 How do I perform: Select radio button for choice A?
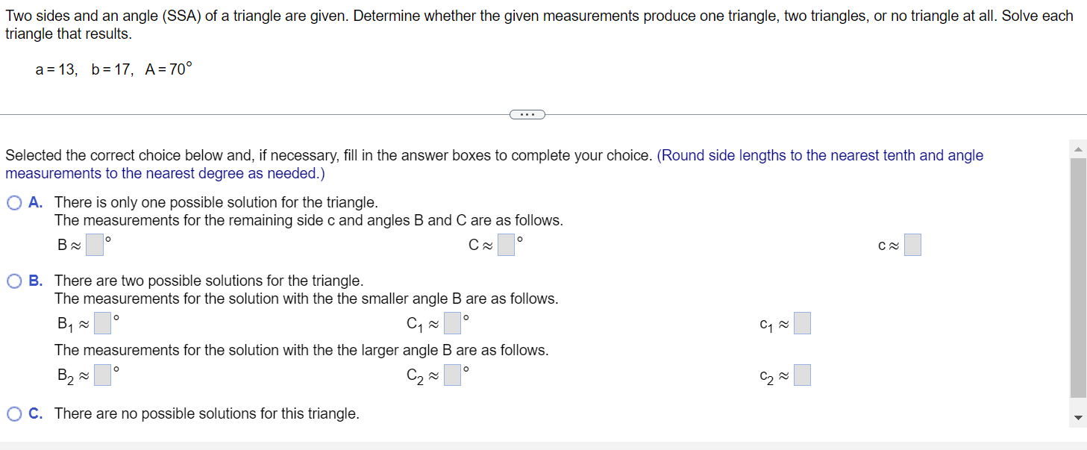pos(13,202)
